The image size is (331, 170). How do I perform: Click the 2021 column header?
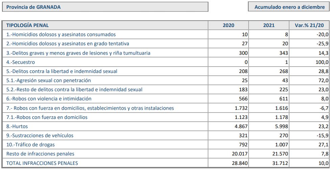point(269,25)
